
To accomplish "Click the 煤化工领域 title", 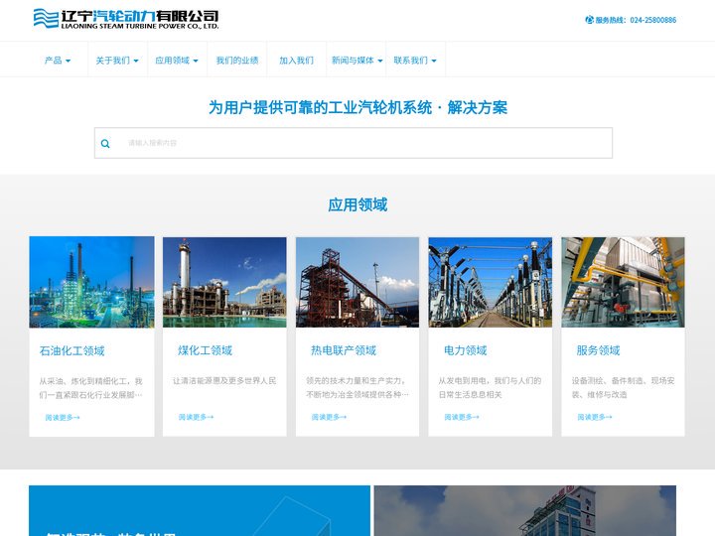I will point(205,350).
